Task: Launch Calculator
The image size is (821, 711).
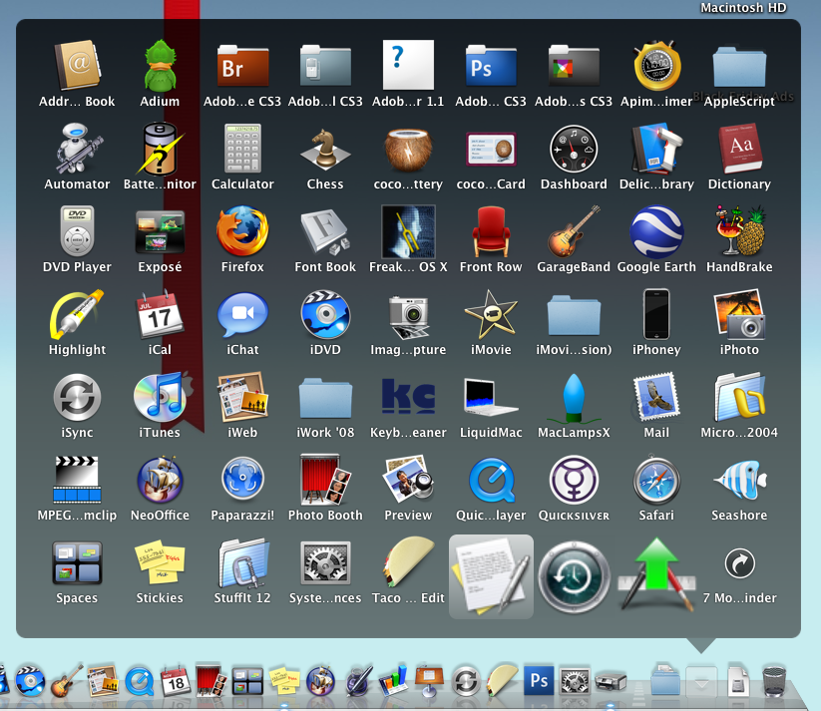Action: (x=242, y=149)
